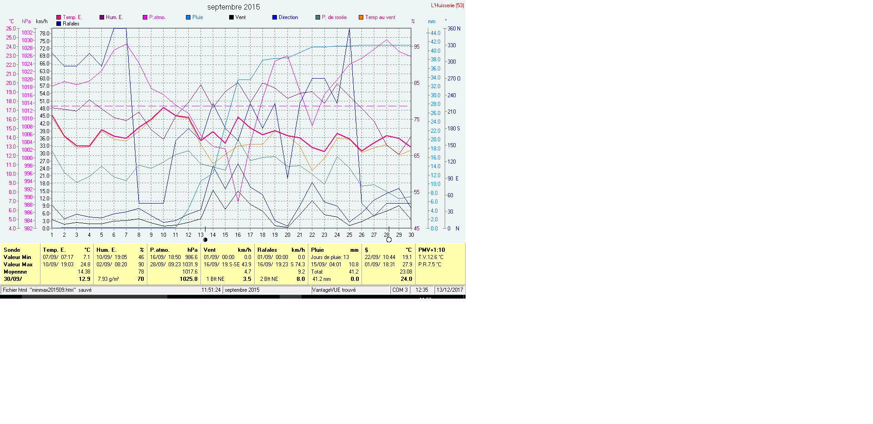Click the "13/12/2017" date in status bar
The image size is (873, 424).
pos(450,290)
